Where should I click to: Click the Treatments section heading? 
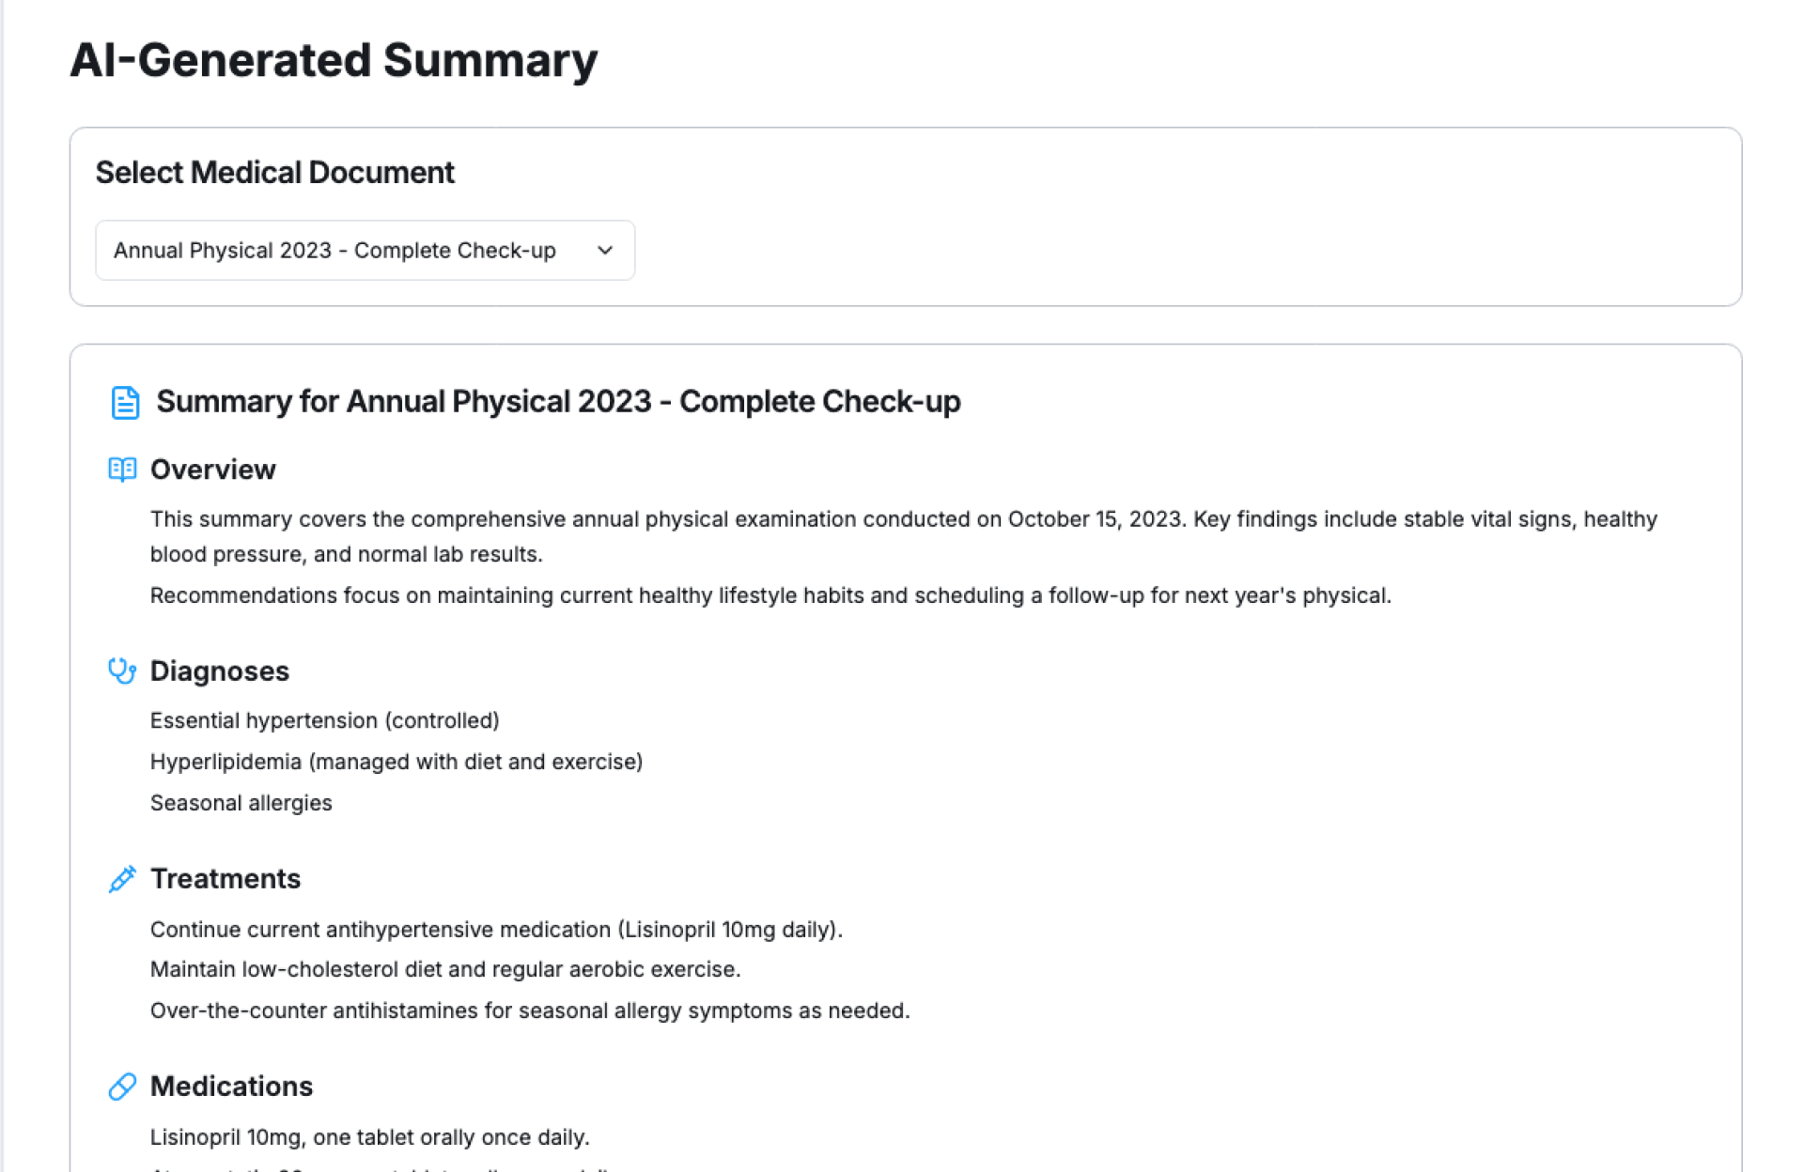[225, 879]
